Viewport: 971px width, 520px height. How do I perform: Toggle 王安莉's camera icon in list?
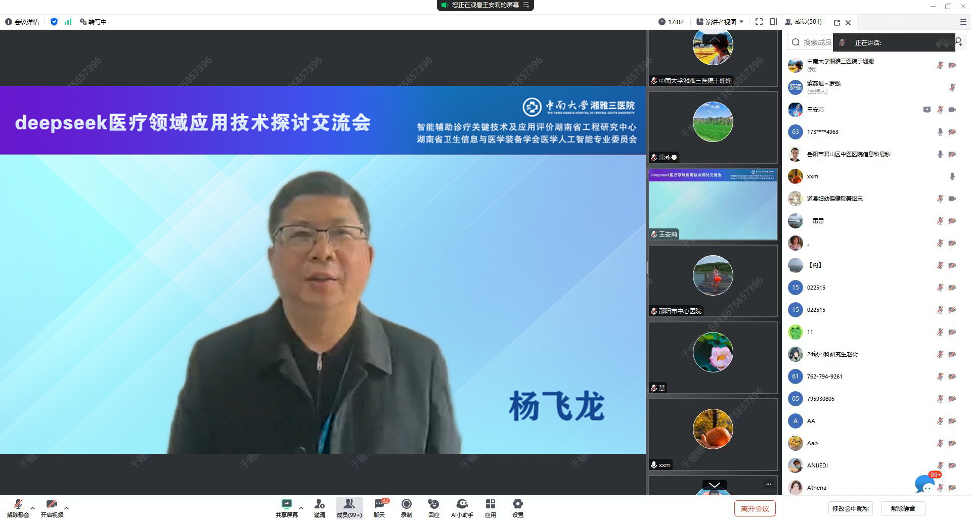pos(952,110)
